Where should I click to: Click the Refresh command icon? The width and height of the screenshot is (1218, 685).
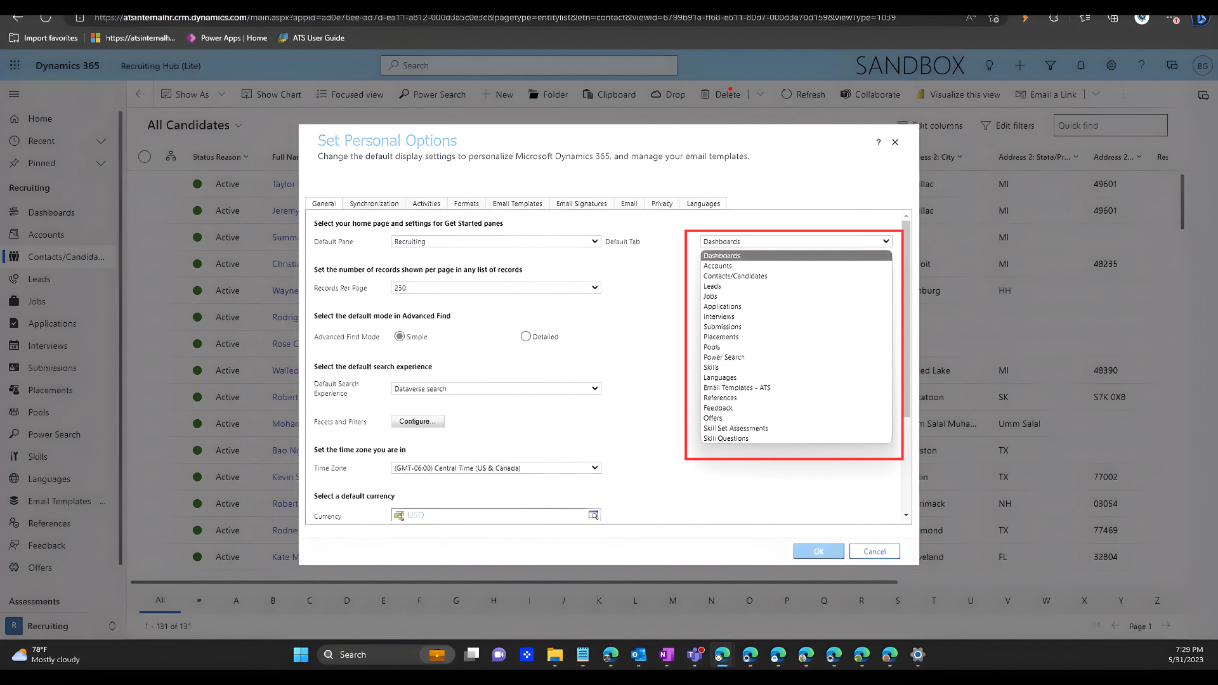click(x=787, y=94)
